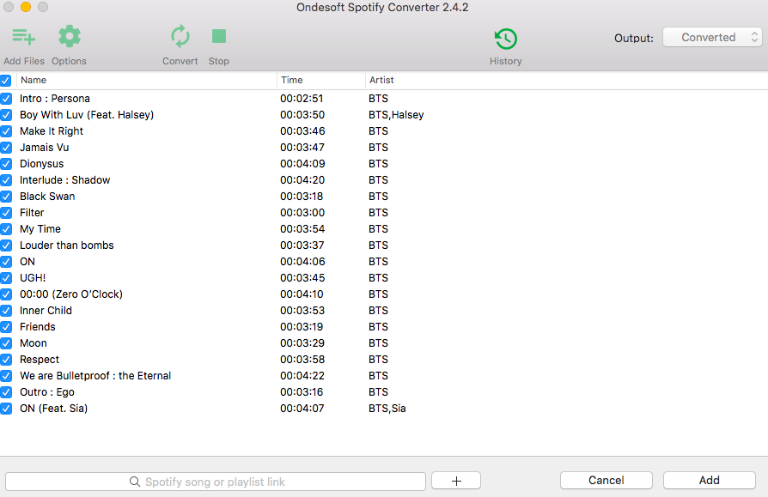Click the time value 00:03:54

point(302,229)
